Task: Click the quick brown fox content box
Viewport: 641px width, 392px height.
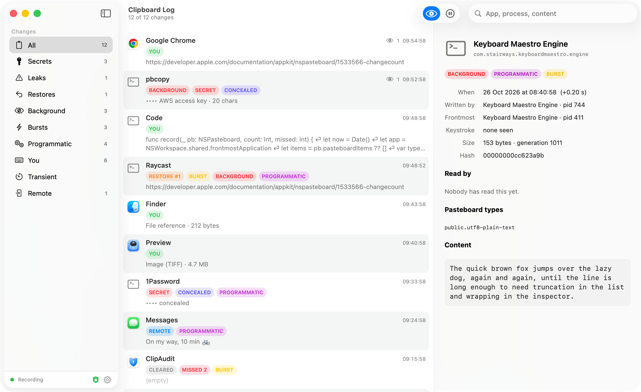Action: 537,282
